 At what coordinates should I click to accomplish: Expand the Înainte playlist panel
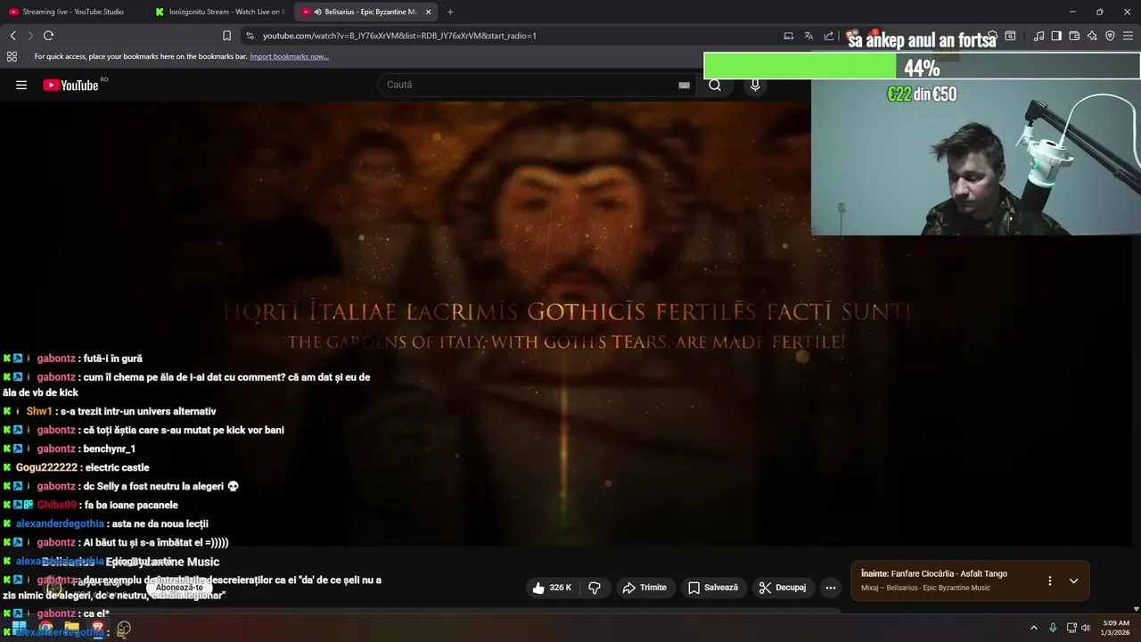click(1073, 580)
